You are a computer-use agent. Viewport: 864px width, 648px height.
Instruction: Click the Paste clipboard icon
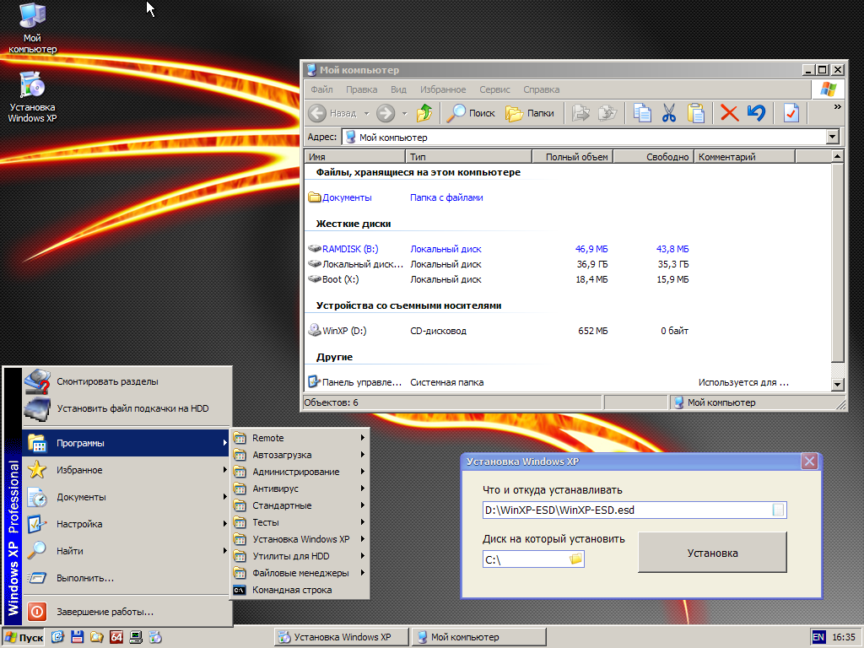point(696,113)
